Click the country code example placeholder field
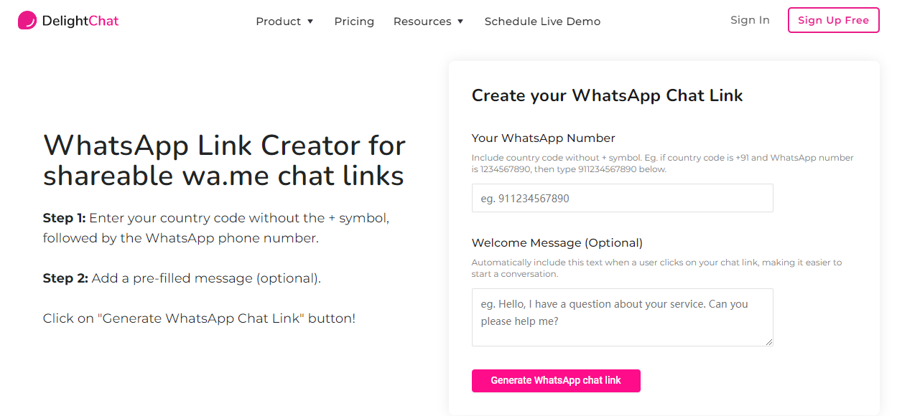Viewport: 897px width, 416px height. tap(622, 198)
